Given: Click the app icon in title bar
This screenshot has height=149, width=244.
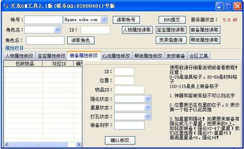Looking at the screenshot, I should 6,6.
